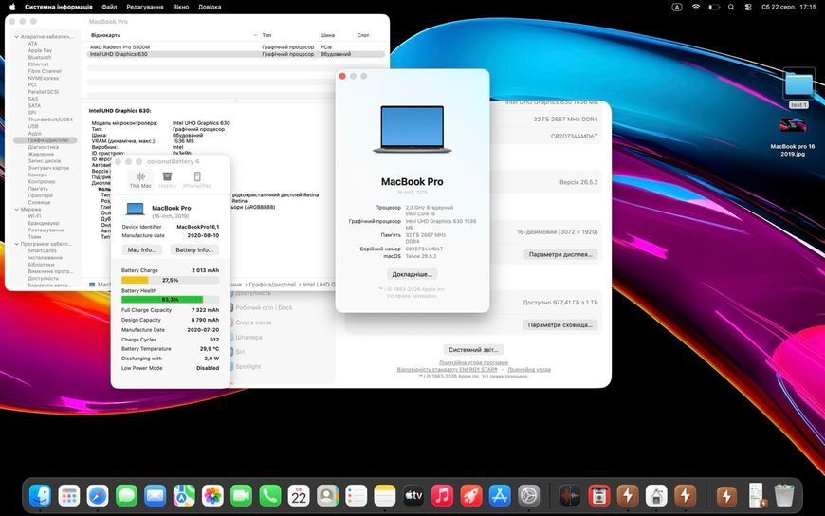Open the Довідка menu
This screenshot has width=825, height=516.
210,7
